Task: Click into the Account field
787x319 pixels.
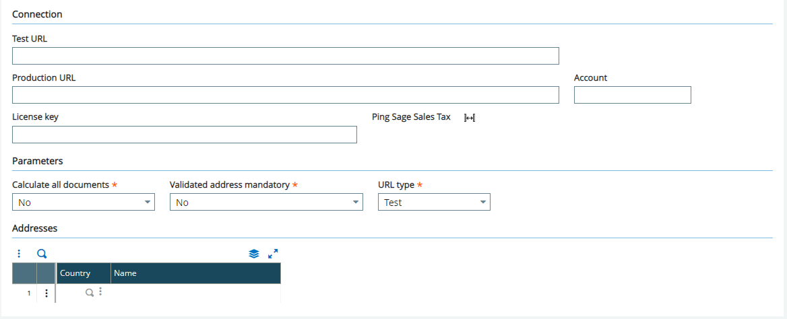Action: pyautogui.click(x=633, y=95)
